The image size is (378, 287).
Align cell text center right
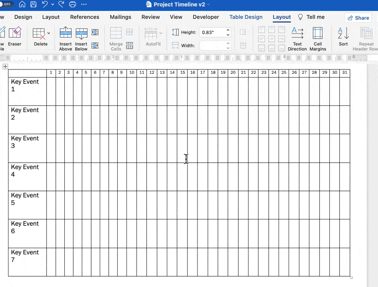[x=282, y=39]
